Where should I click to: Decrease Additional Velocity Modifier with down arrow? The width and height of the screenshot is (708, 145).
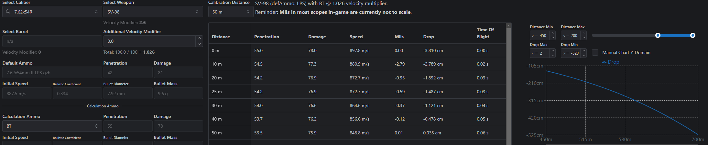click(199, 44)
